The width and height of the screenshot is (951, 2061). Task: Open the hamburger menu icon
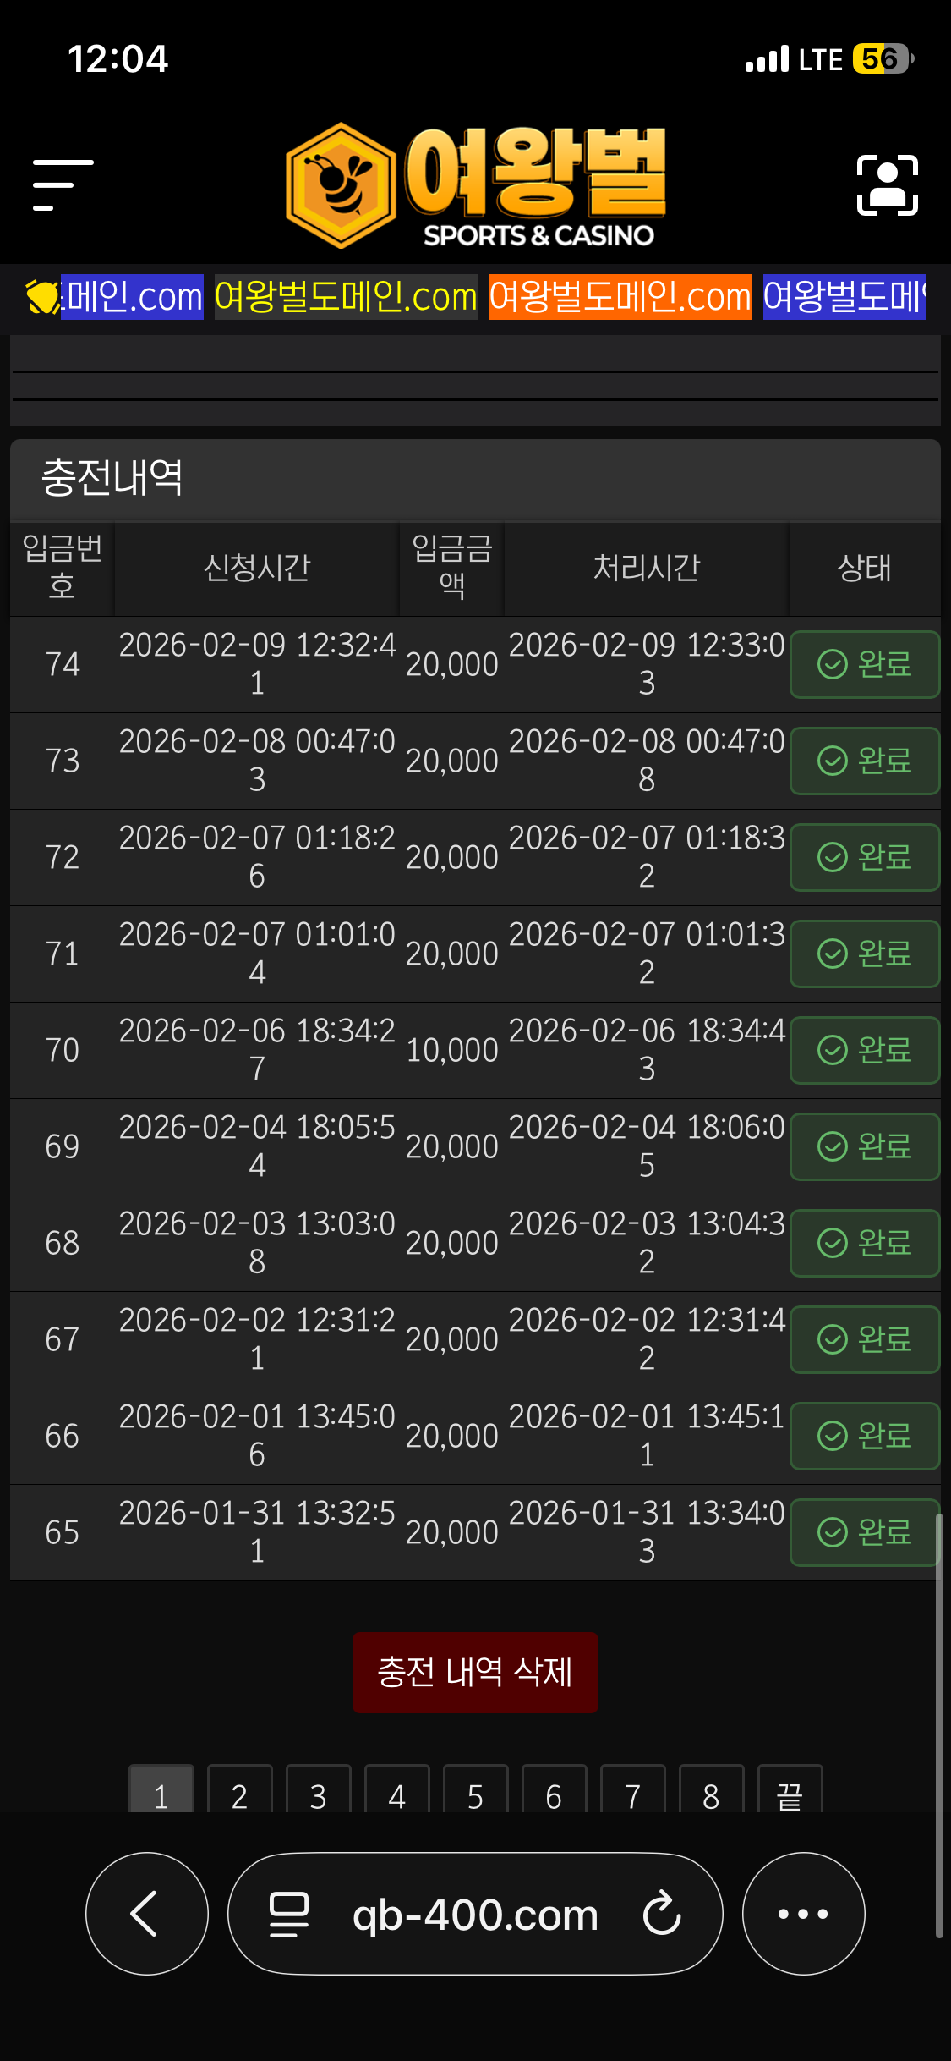[63, 184]
